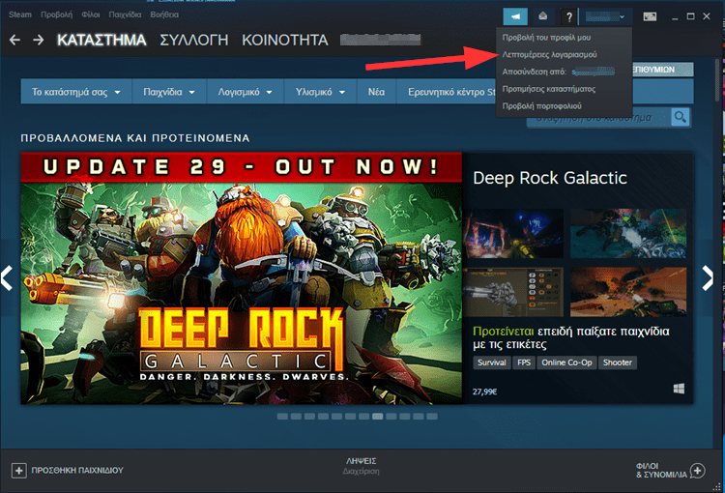The width and height of the screenshot is (725, 493).
Task: View the orange explosion screenshot thumbnail
Action: point(628,292)
